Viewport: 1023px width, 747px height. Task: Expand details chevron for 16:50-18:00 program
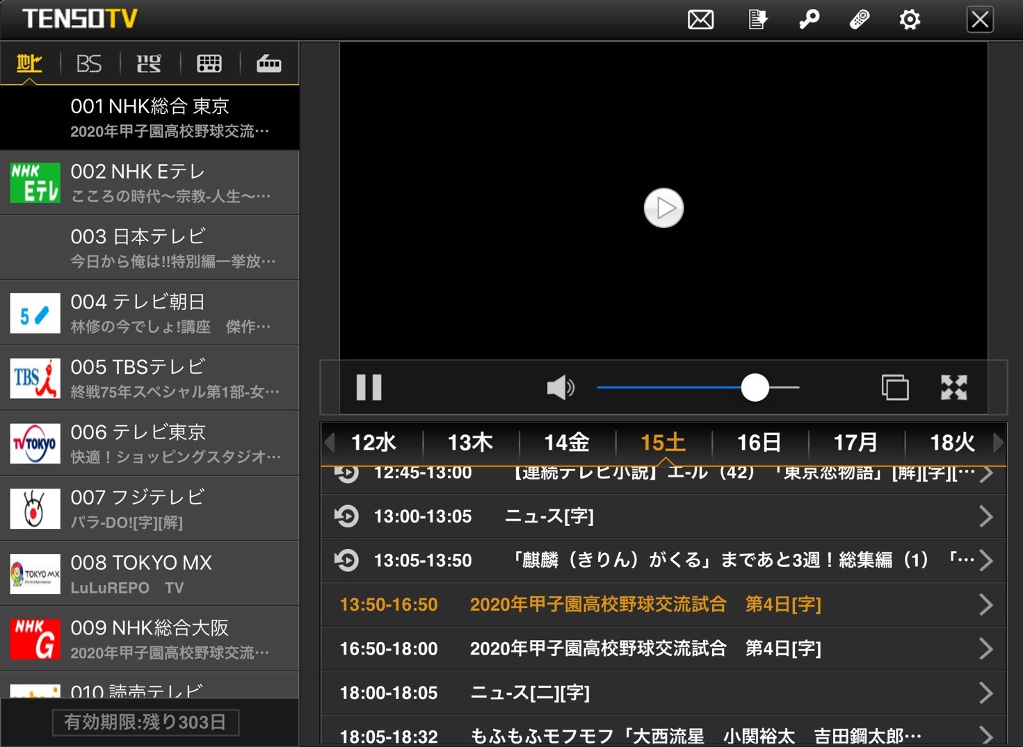[986, 649]
